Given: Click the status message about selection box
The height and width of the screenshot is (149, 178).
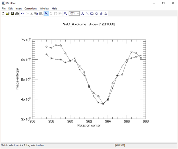Looking at the screenshot, I should [22, 145].
